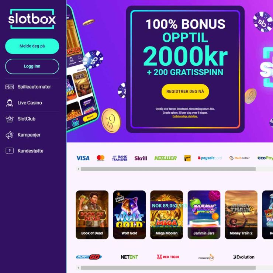
Task: Click the Melde deg på button
Action: pyautogui.click(x=32, y=46)
